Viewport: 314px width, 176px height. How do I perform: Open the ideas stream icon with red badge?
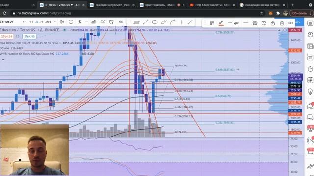311,129
